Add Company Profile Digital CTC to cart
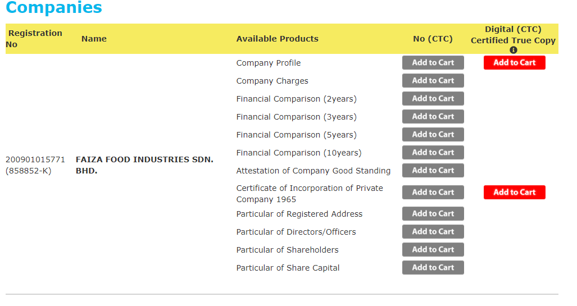This screenshot has width=577, height=306. click(x=515, y=62)
